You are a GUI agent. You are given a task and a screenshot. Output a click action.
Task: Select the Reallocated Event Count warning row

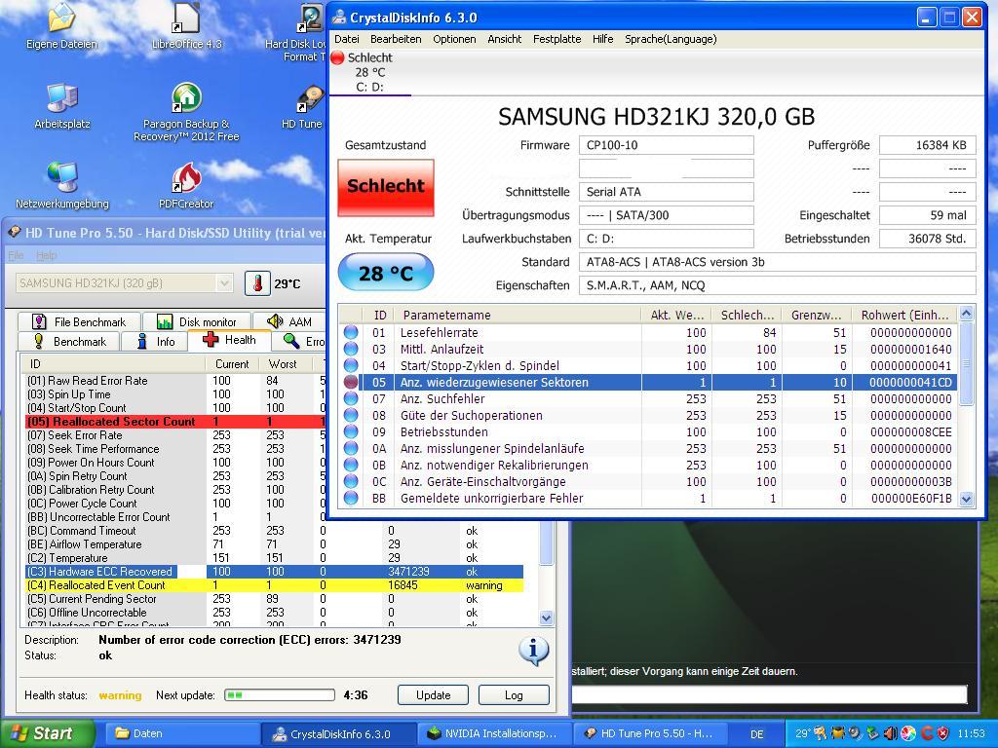coord(274,585)
